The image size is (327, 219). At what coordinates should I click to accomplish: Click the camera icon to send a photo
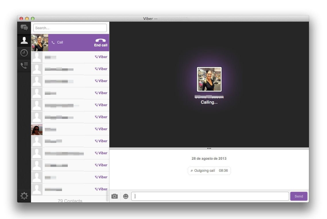[115, 196]
